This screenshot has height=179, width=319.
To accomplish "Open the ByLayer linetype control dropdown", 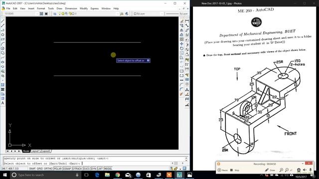I will [177, 13].
